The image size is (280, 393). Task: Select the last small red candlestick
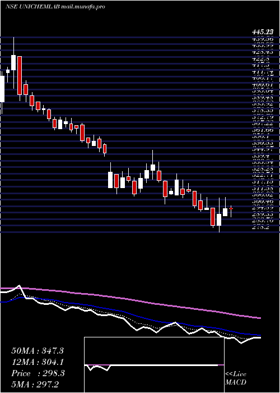231,208
